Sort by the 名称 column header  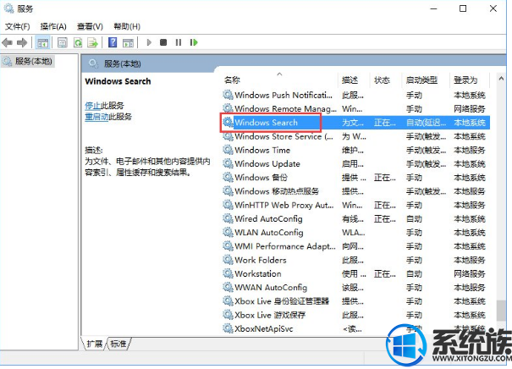[233, 80]
